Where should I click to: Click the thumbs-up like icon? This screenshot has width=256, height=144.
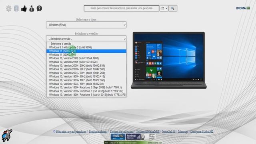tap(24, 8)
